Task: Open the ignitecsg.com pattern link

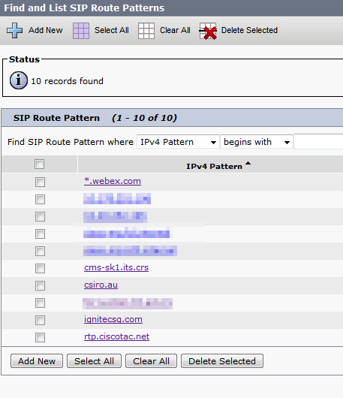Action: (113, 319)
